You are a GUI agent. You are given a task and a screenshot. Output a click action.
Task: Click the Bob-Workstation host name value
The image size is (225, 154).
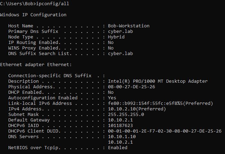point(129,26)
